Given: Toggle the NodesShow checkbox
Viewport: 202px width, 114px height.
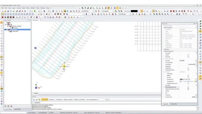Looking at the screenshot, I should pyautogui.click(x=188, y=68).
